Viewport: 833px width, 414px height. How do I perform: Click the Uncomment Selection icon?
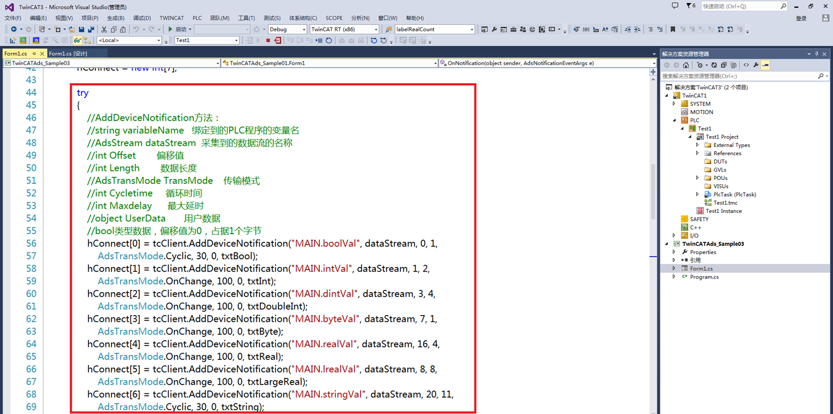[660, 29]
